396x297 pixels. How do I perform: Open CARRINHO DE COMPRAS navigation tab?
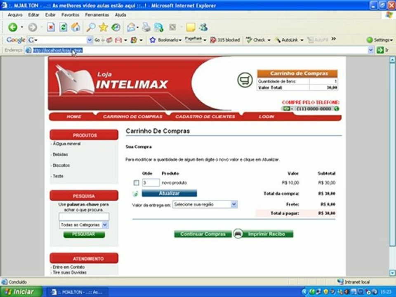point(132,117)
